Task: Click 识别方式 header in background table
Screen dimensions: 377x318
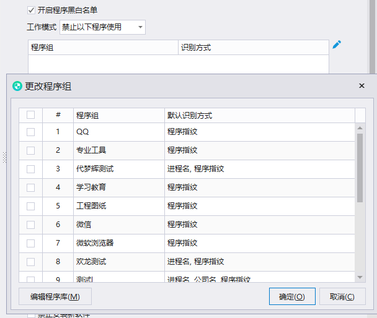Action: (x=254, y=48)
